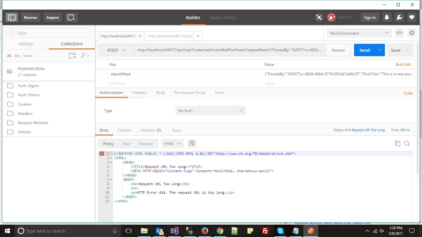Image resolution: width=422 pixels, height=237 pixels.
Task: Search the response body
Action: pyautogui.click(x=407, y=143)
